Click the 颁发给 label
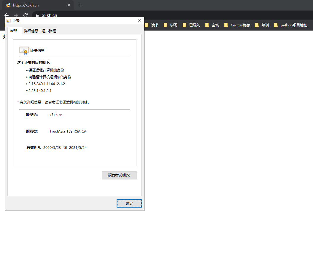 point(32,115)
